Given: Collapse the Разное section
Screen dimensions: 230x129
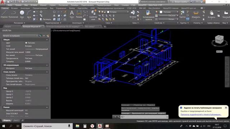Looking at the screenshot, I should pyautogui.click(x=47, y=107).
